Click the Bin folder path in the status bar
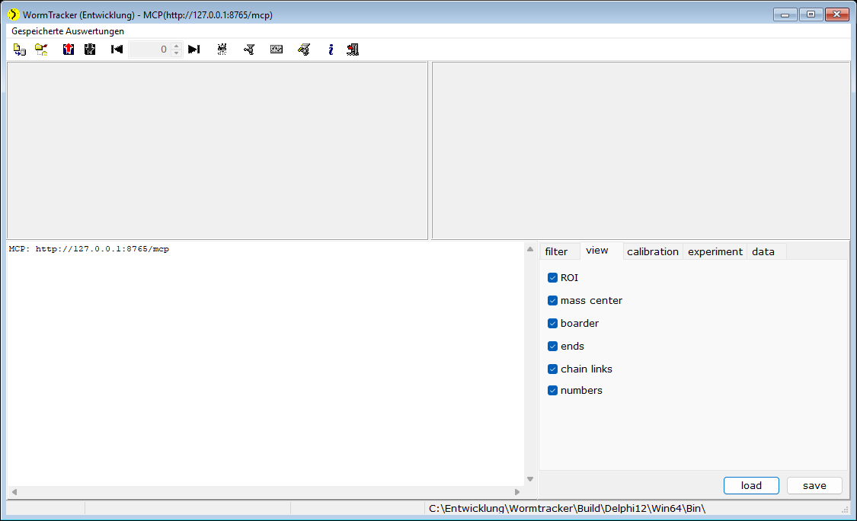Image resolution: width=857 pixels, height=521 pixels. [567, 508]
